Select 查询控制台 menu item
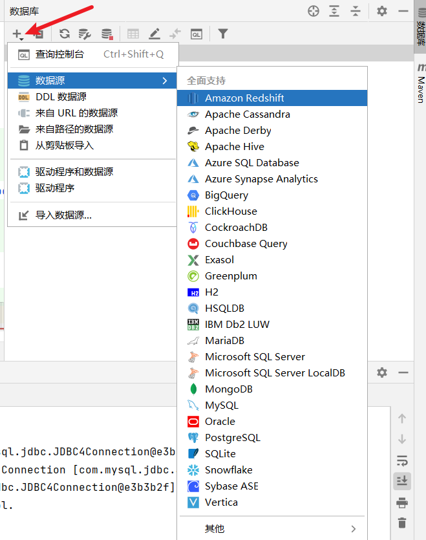Image resolution: width=426 pixels, height=540 pixels. pos(93,54)
